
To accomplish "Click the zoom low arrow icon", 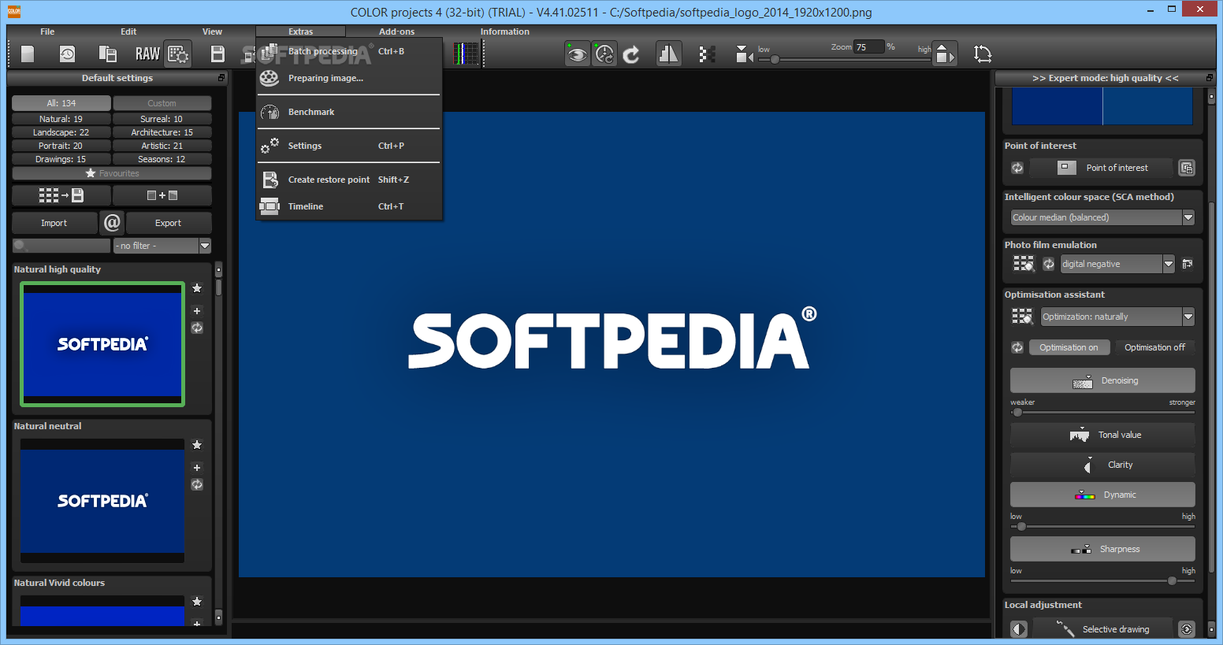I will 744,54.
